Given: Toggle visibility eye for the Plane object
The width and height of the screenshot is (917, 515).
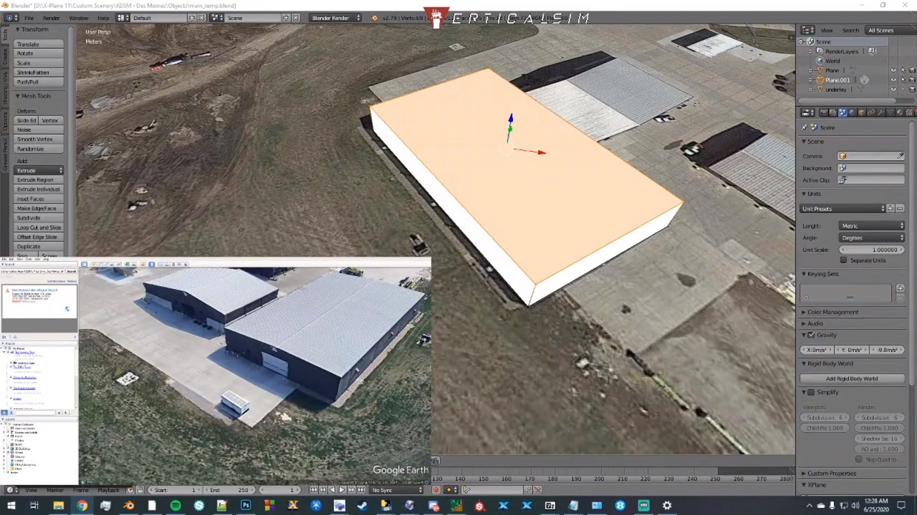Looking at the screenshot, I should (893, 70).
